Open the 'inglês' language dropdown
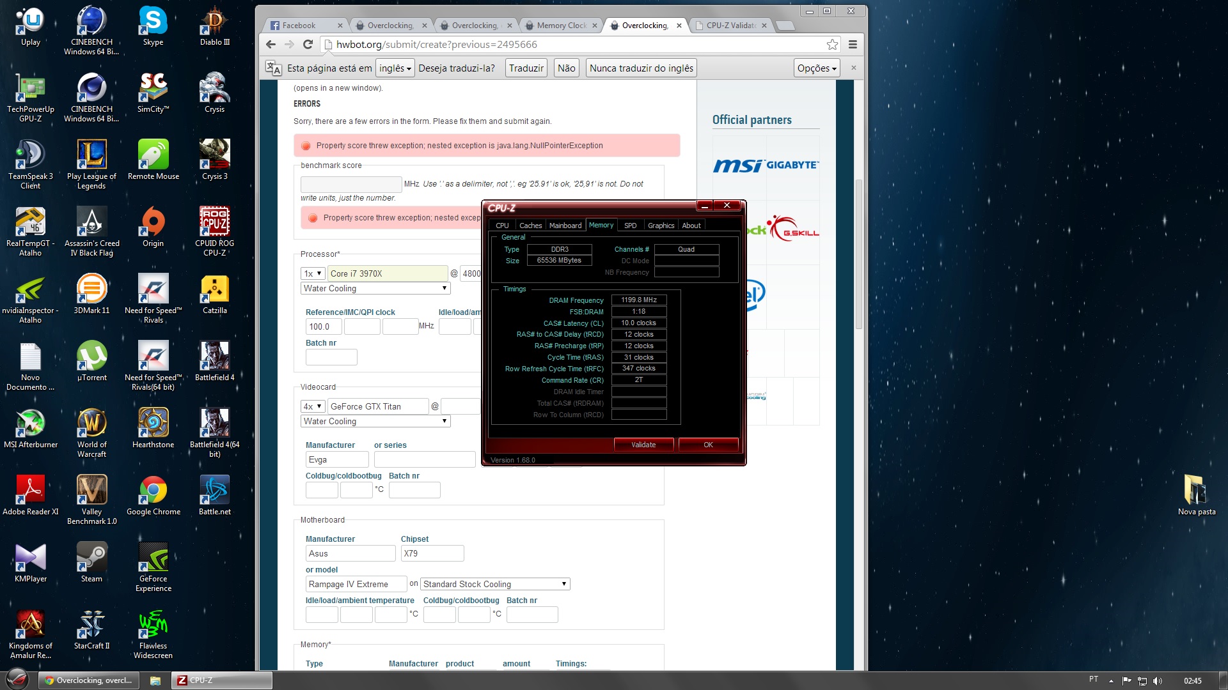 395,68
